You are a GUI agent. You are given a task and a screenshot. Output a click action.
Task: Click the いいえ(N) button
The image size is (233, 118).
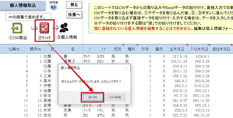point(115,97)
